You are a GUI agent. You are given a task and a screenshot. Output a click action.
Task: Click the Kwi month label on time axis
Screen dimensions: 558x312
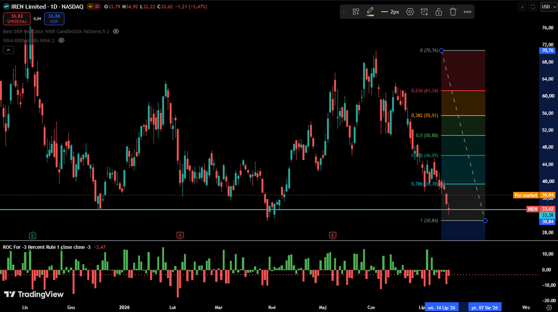[272, 307]
